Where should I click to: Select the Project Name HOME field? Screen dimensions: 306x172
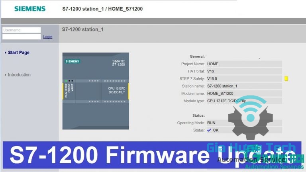point(243,64)
